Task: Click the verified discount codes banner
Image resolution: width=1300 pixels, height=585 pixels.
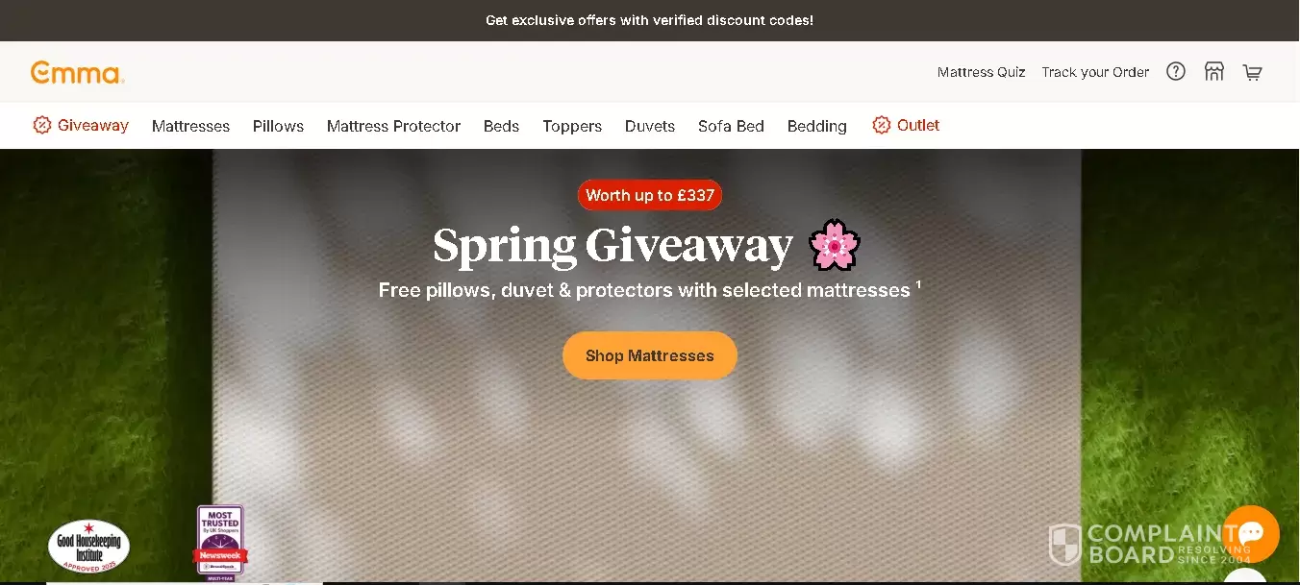Action: (650, 20)
